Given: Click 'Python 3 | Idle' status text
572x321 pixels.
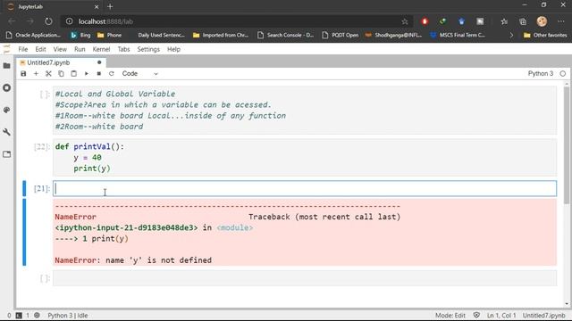Looking at the screenshot, I should [68, 316].
